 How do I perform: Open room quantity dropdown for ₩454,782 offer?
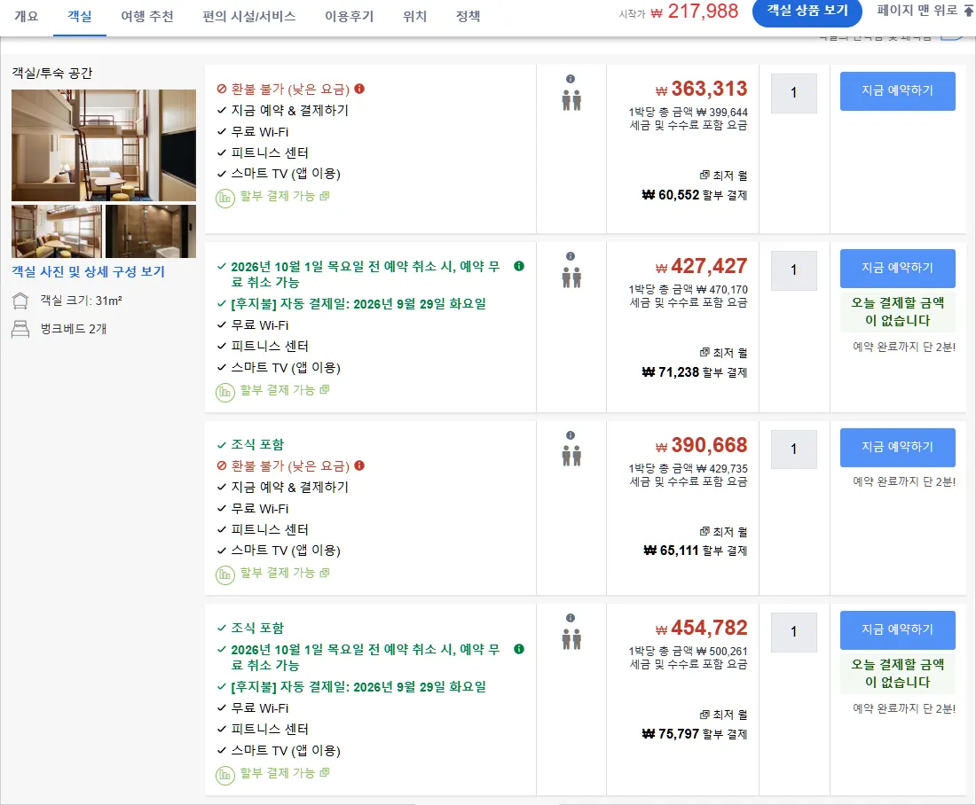pyautogui.click(x=793, y=632)
